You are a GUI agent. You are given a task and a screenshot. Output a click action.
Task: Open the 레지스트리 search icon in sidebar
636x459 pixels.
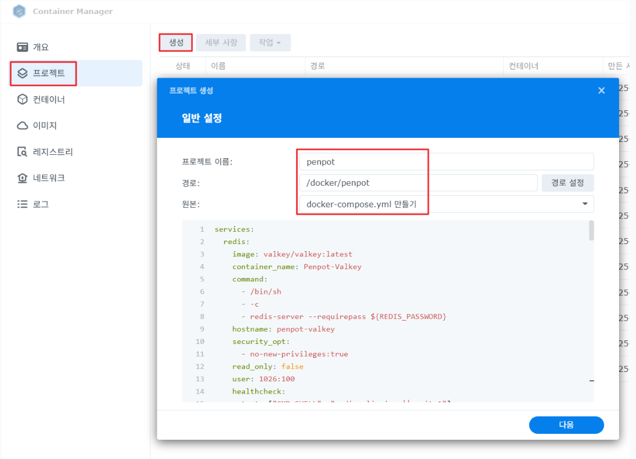click(x=23, y=152)
